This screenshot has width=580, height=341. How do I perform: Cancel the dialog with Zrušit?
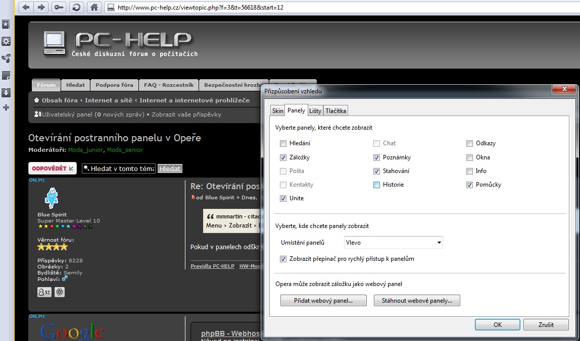(546, 325)
